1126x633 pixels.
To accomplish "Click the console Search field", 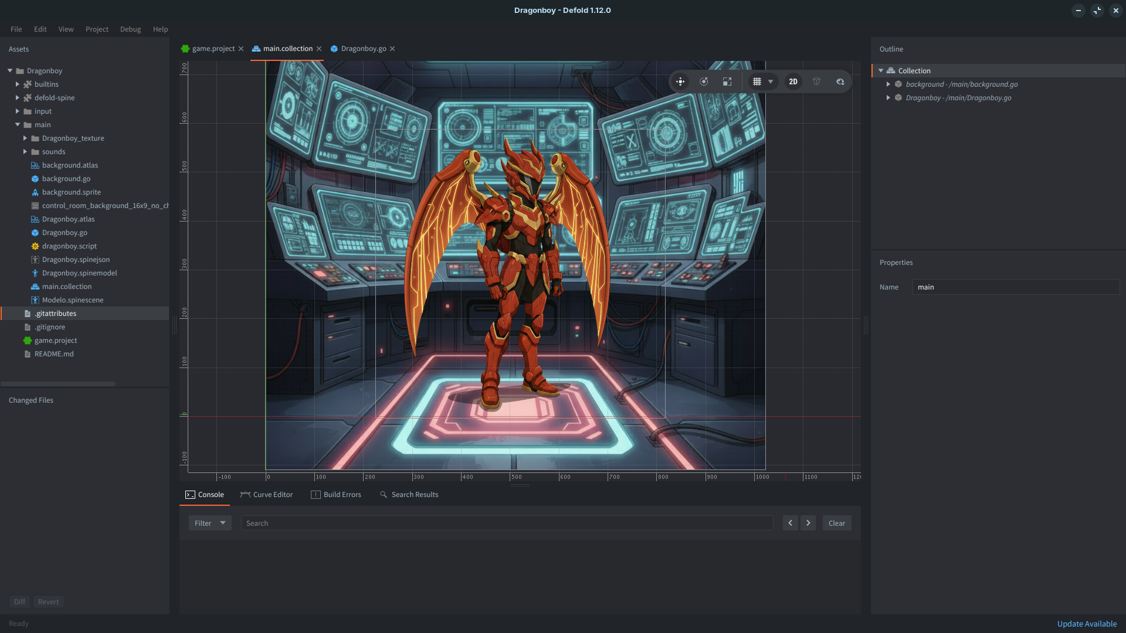I will coord(507,523).
